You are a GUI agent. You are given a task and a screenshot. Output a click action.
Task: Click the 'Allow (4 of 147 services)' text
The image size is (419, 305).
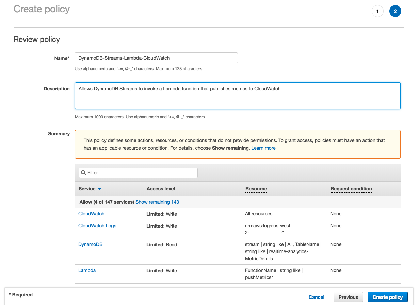[x=107, y=202]
